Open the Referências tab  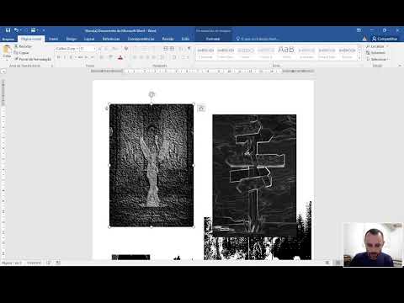coord(111,39)
